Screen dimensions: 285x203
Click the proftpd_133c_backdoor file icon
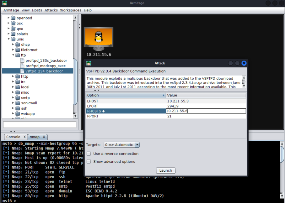tap(22, 60)
